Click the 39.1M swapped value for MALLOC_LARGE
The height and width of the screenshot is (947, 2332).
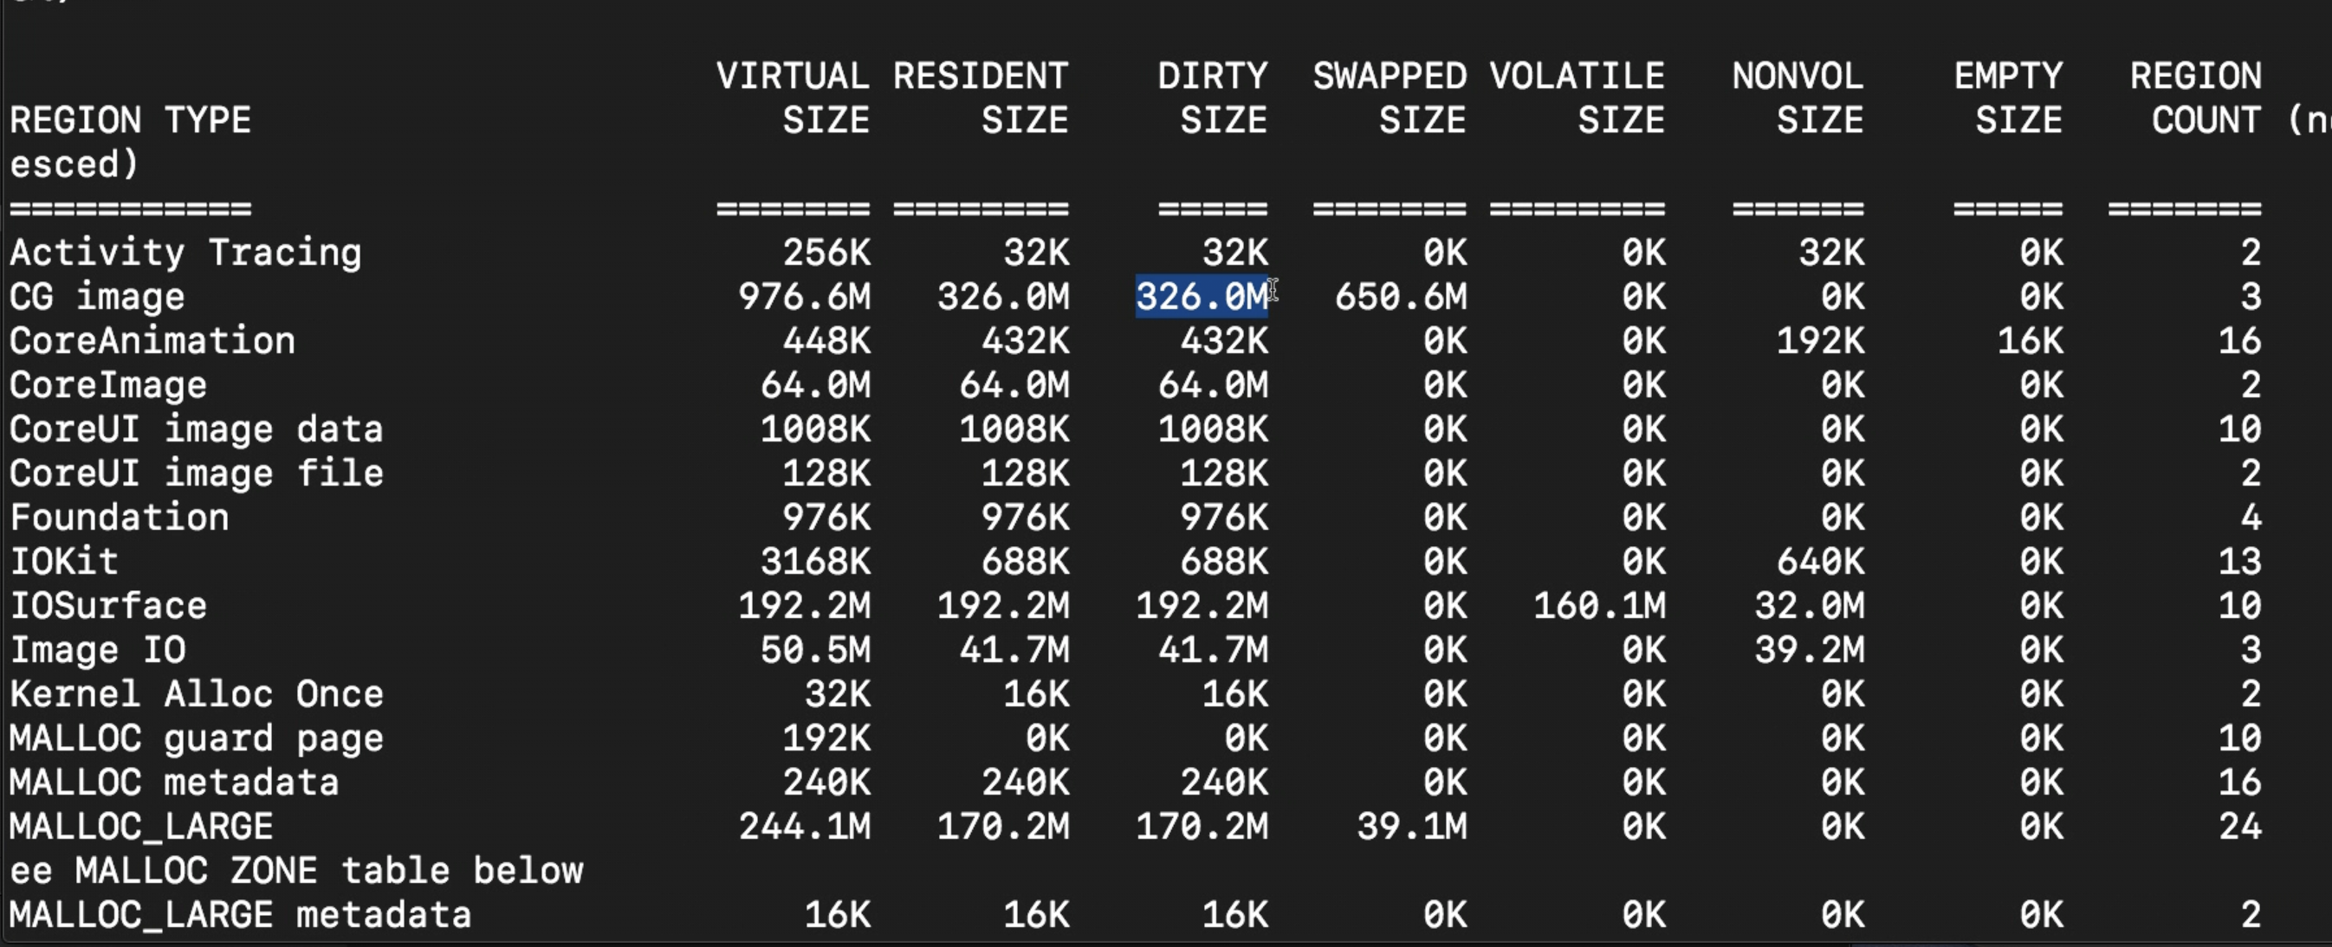pos(1411,827)
